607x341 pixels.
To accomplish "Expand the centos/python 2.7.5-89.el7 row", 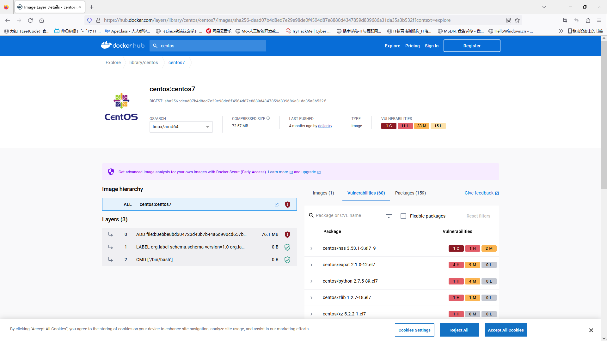I will pyautogui.click(x=311, y=281).
